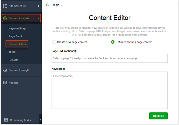The height and width of the screenshot is (125, 179).
Task: Click the No running tasks icon
Action: [6, 120]
